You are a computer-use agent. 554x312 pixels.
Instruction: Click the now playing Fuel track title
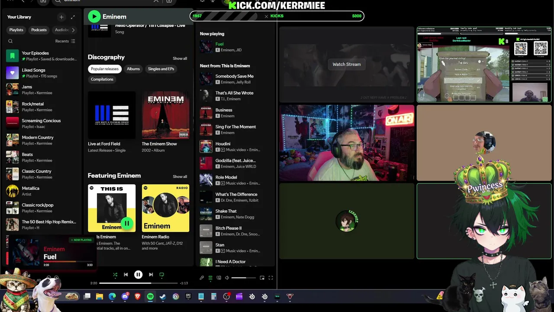(219, 44)
